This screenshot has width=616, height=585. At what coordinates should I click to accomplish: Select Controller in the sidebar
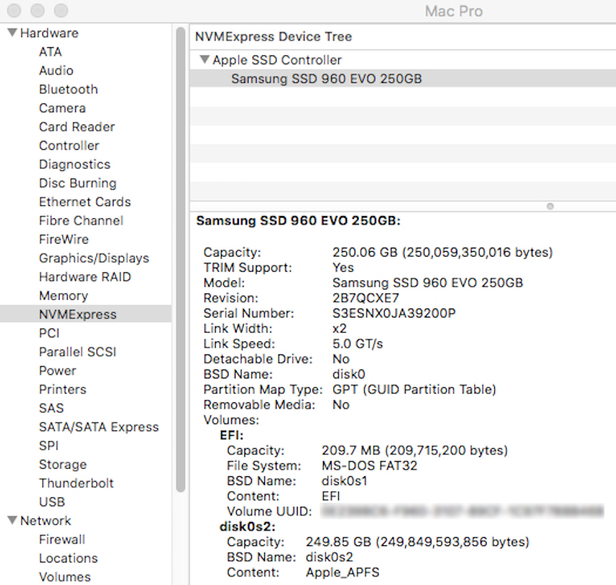69,146
